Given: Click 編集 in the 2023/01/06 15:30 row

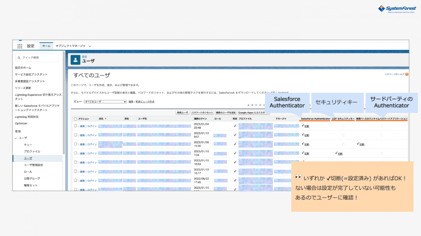Looking at the screenshot, I should [x=82, y=144].
